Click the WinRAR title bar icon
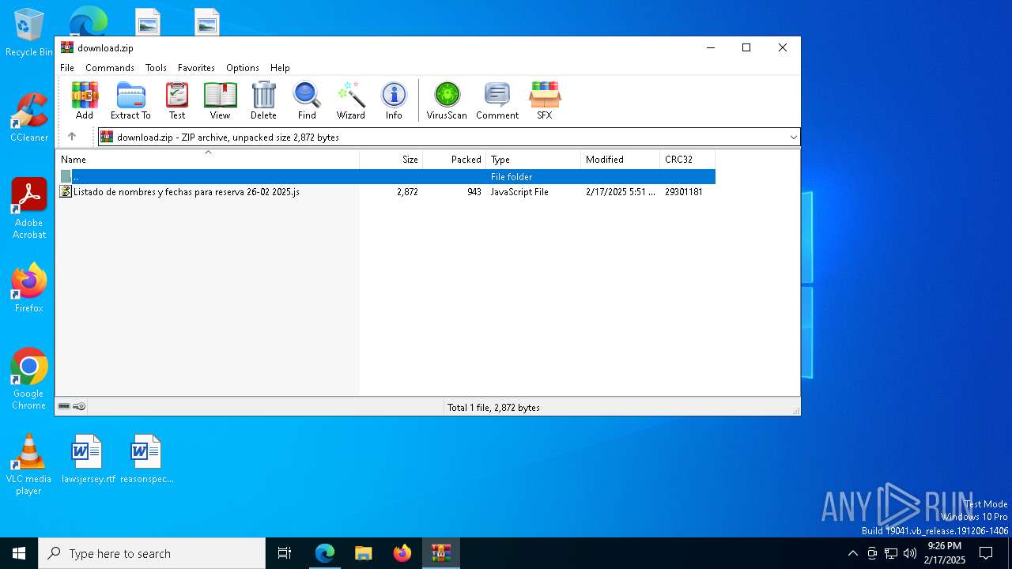The image size is (1012, 569). (x=67, y=47)
